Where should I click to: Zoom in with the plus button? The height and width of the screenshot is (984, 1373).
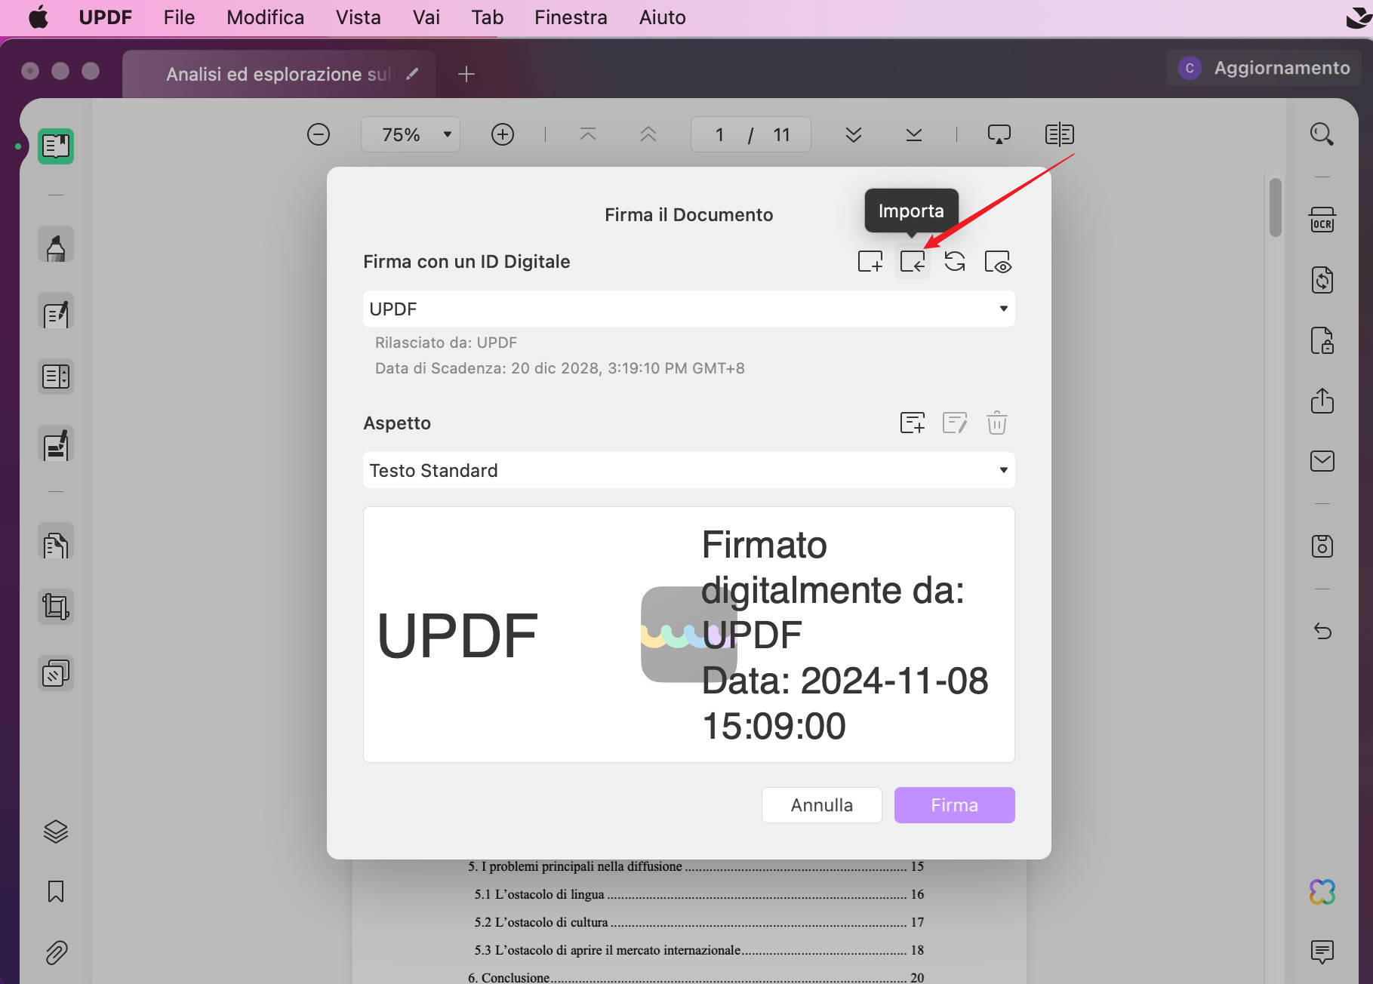[x=503, y=134]
